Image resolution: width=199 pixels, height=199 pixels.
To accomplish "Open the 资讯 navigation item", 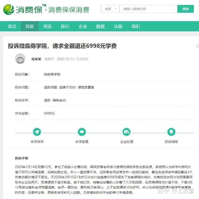I will click(x=47, y=26).
